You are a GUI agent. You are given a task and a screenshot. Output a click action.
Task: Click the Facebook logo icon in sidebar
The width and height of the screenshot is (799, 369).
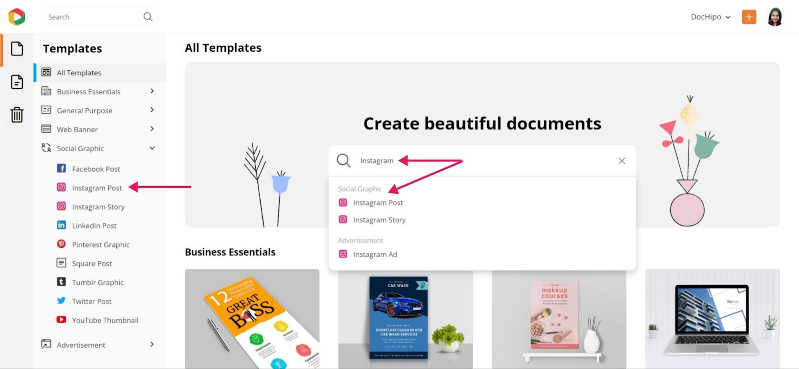click(x=61, y=169)
